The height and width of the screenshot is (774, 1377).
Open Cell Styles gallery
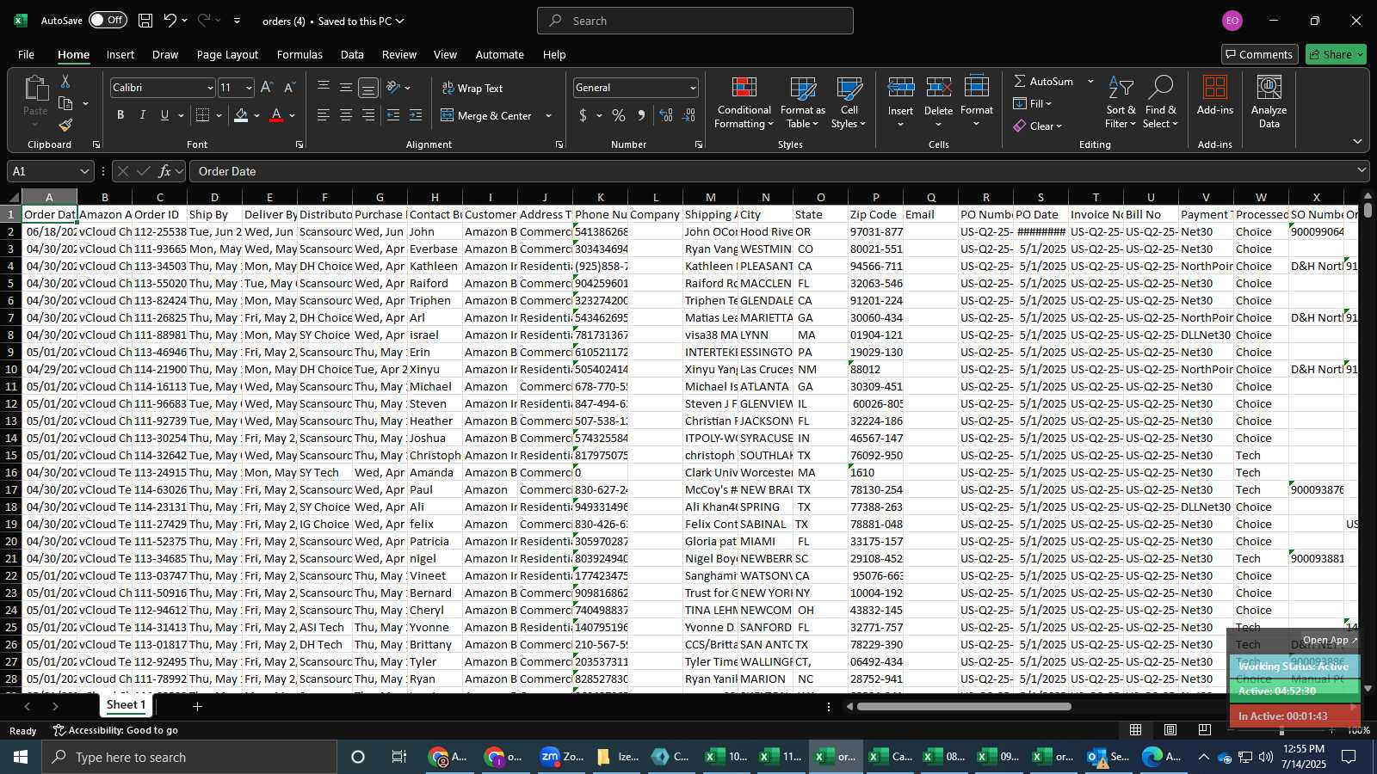pos(849,103)
